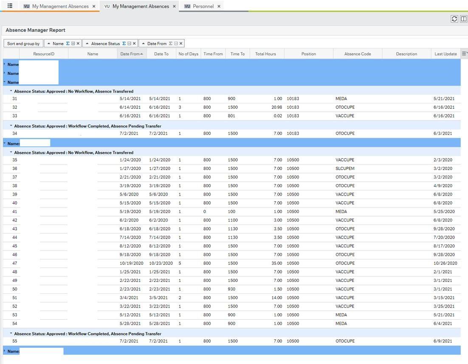
Task: Switch to the first My Management Absences tab
Action: 60,6
